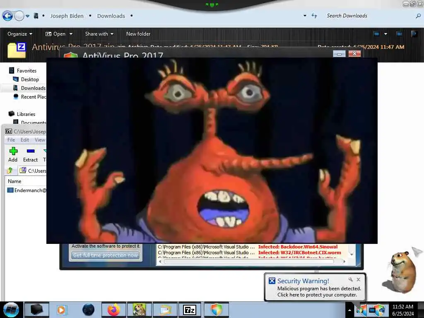Click the Antivirus Pro 2017 zip file icon
424x318 pixels.
click(x=17, y=51)
